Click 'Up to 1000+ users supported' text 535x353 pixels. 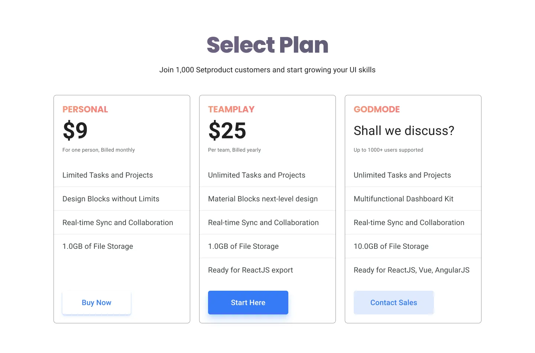click(388, 150)
